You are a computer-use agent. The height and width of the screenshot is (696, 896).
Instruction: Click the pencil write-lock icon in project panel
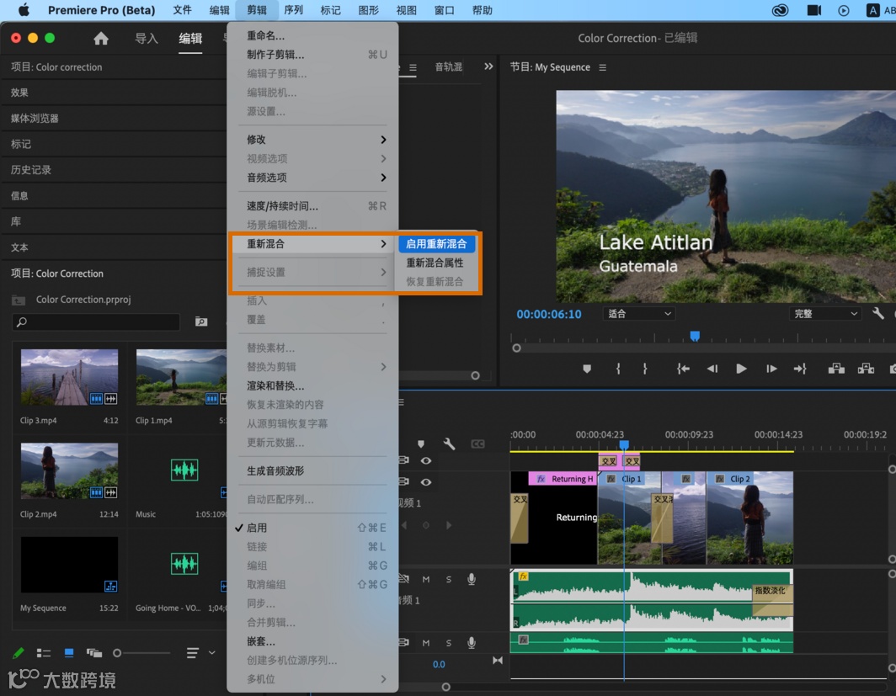pos(19,652)
